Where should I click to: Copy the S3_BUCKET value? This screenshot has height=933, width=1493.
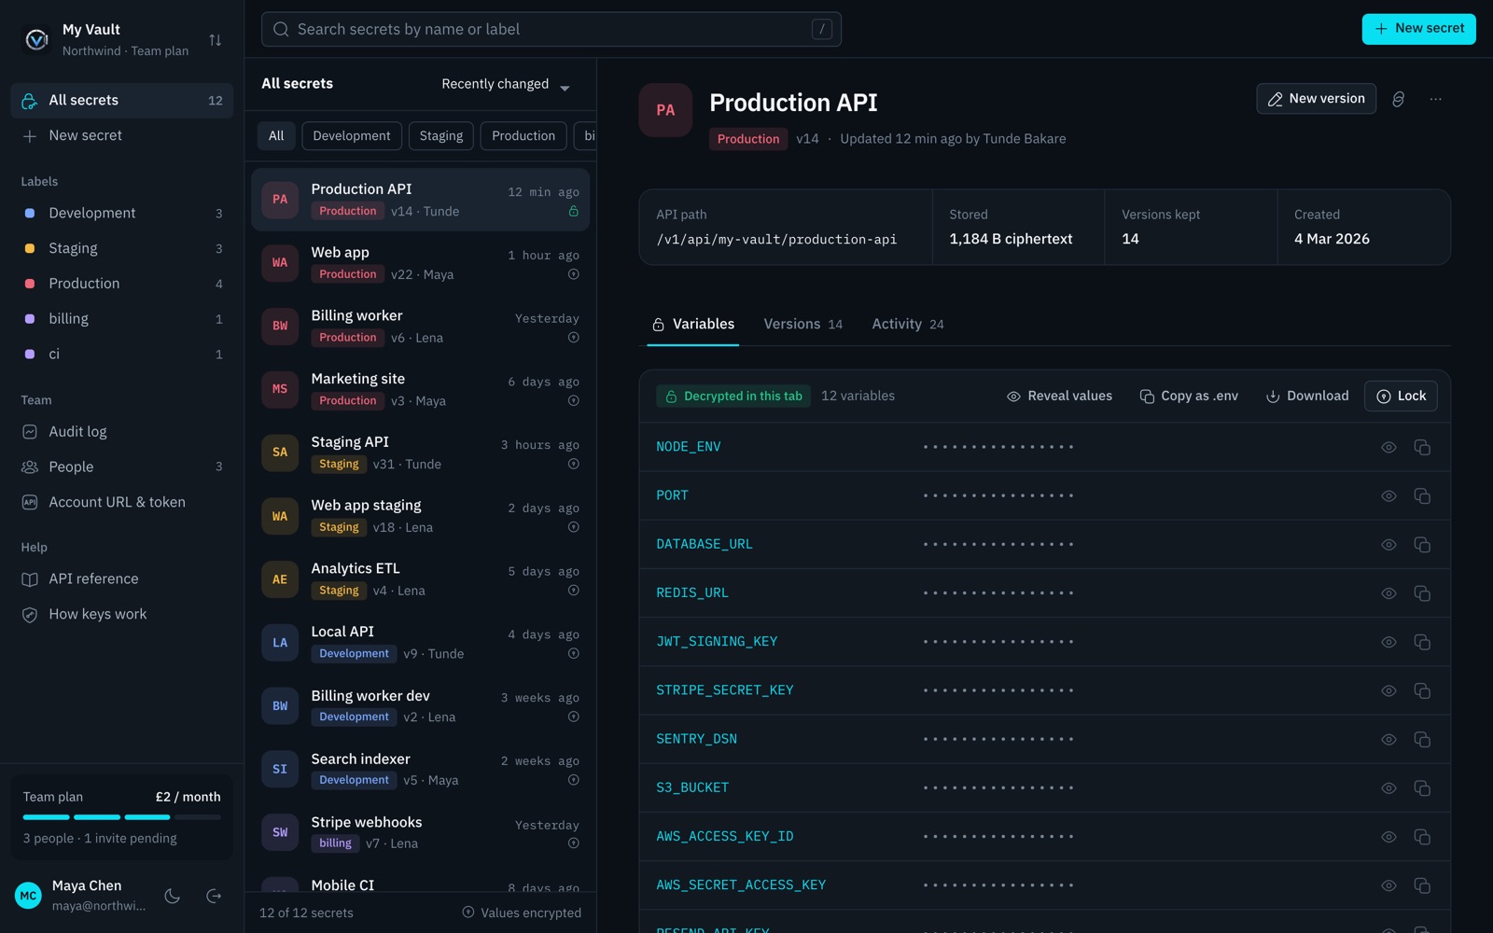pyautogui.click(x=1422, y=787)
